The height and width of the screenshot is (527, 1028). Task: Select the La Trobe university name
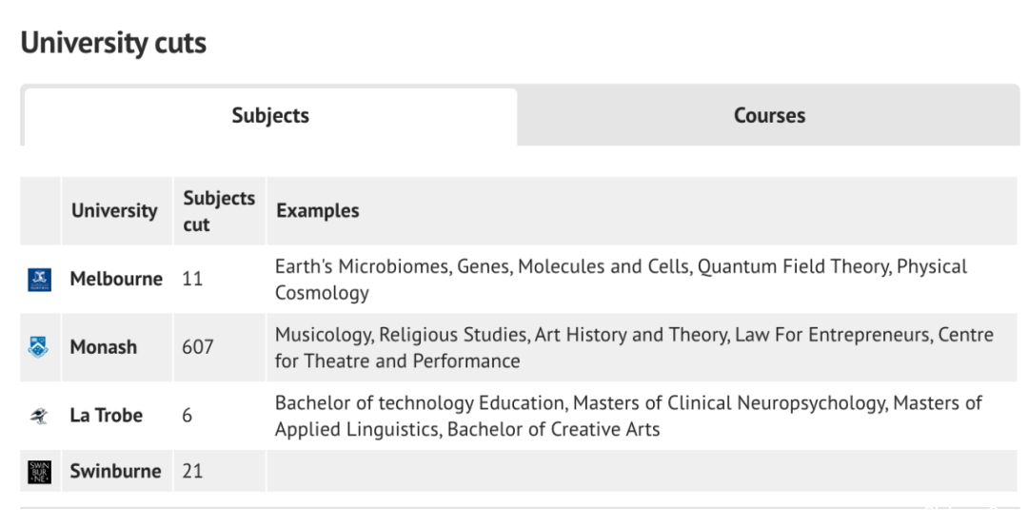(107, 415)
